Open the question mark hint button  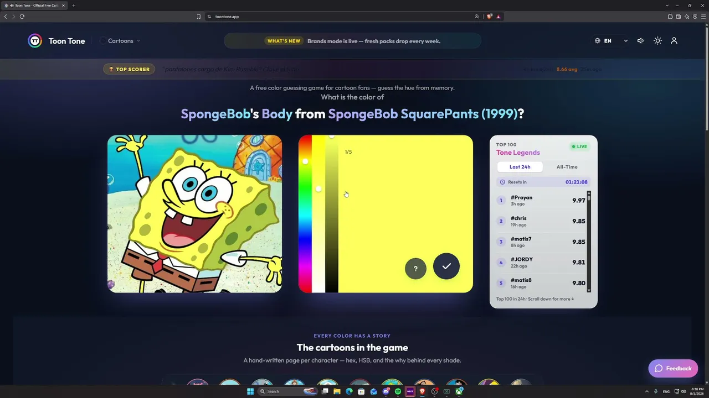click(x=415, y=269)
